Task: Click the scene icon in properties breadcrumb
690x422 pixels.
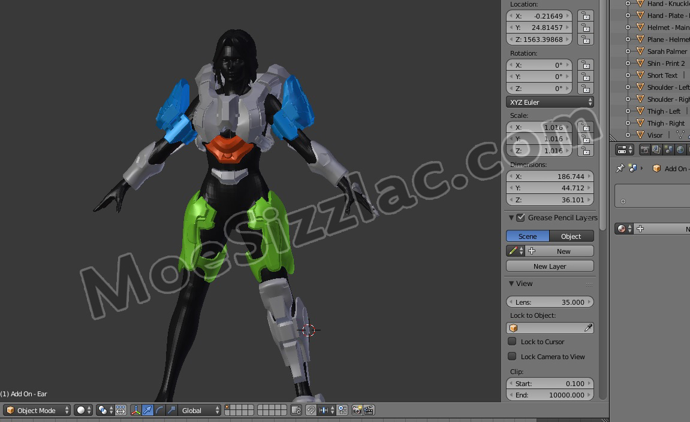Action: (x=633, y=168)
